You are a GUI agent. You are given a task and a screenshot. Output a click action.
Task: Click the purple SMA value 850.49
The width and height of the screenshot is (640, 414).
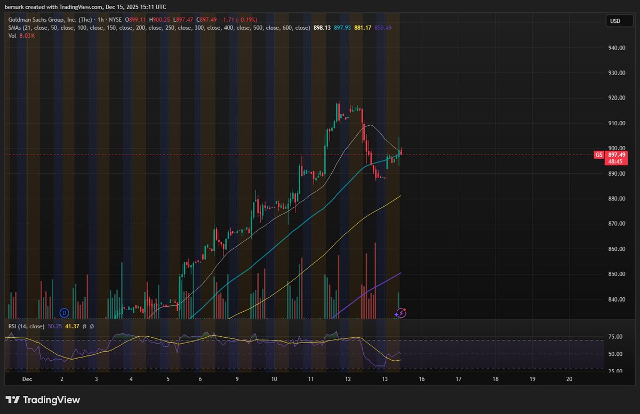coord(384,27)
